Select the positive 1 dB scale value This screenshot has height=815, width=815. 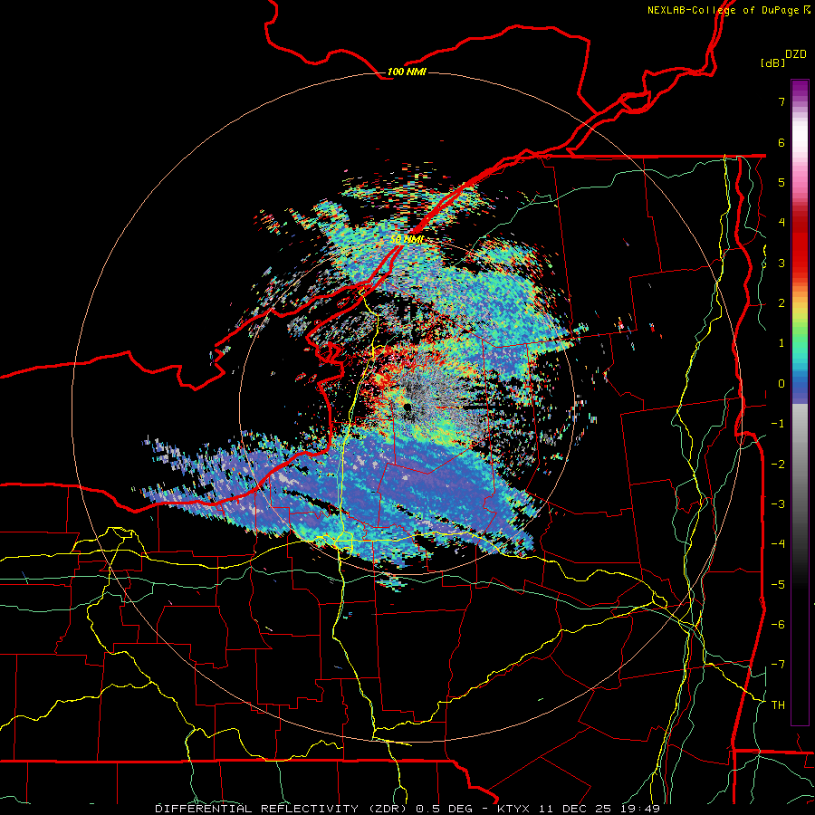(781, 343)
